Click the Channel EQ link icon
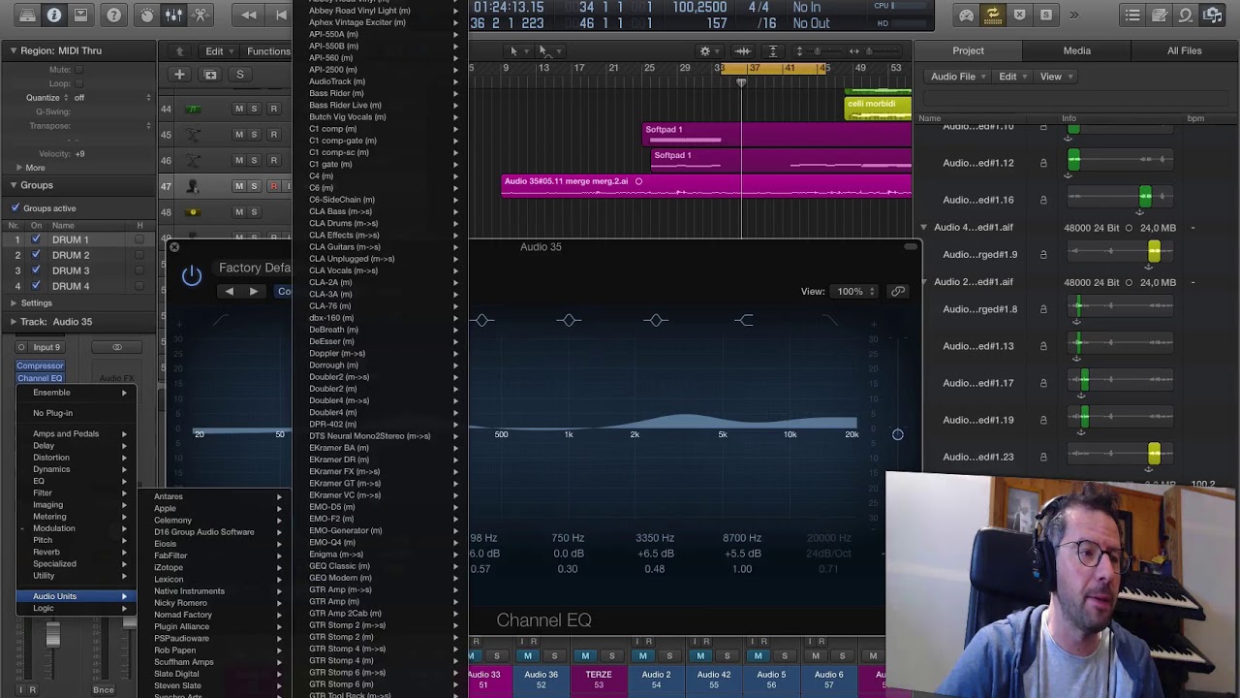The width and height of the screenshot is (1240, 698). coord(898,291)
